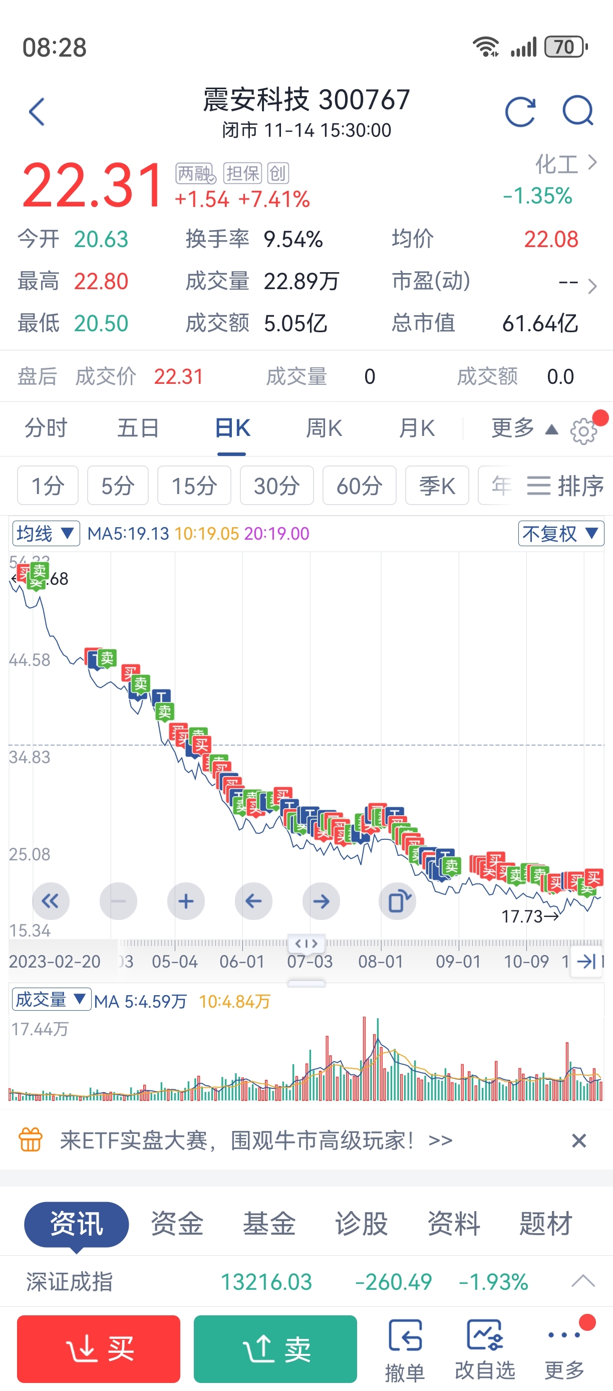This screenshot has height=1391, width=613.
Task: Expand 更多 chart period options
Action: click(523, 429)
